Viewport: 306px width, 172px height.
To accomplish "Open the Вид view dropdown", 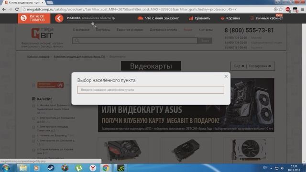I will [239, 66].
